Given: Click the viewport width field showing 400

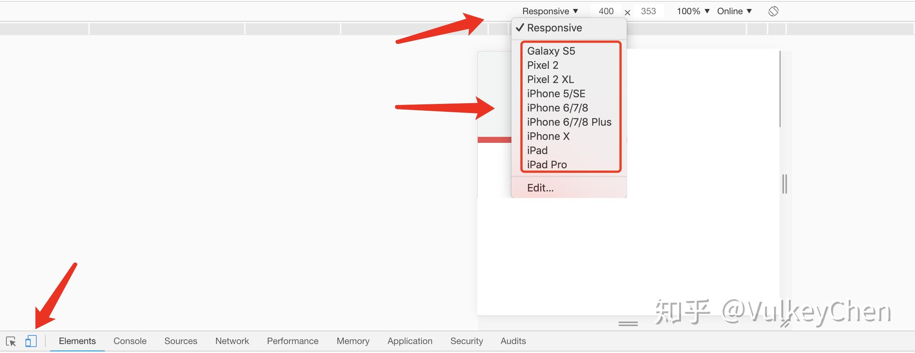Looking at the screenshot, I should 606,11.
